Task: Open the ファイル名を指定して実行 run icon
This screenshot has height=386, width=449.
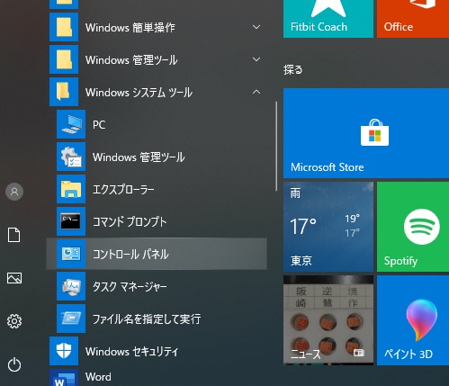Action: (71, 319)
